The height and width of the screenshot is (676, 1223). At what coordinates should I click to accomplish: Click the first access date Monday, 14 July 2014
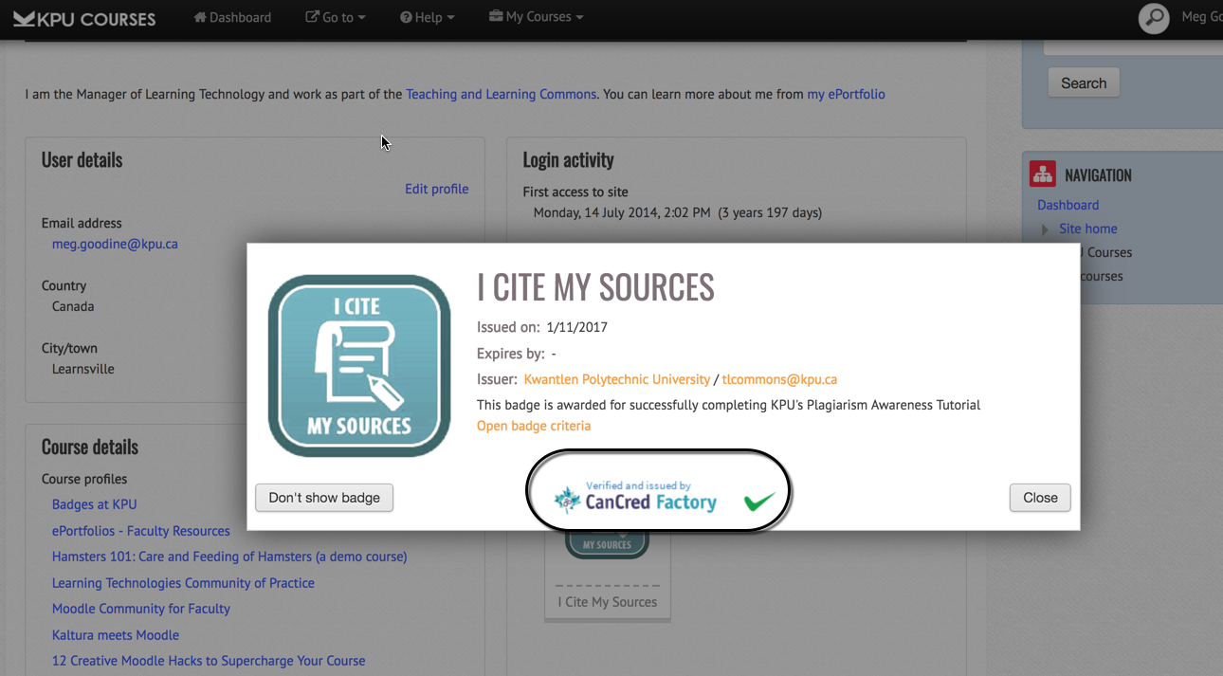[x=622, y=212]
